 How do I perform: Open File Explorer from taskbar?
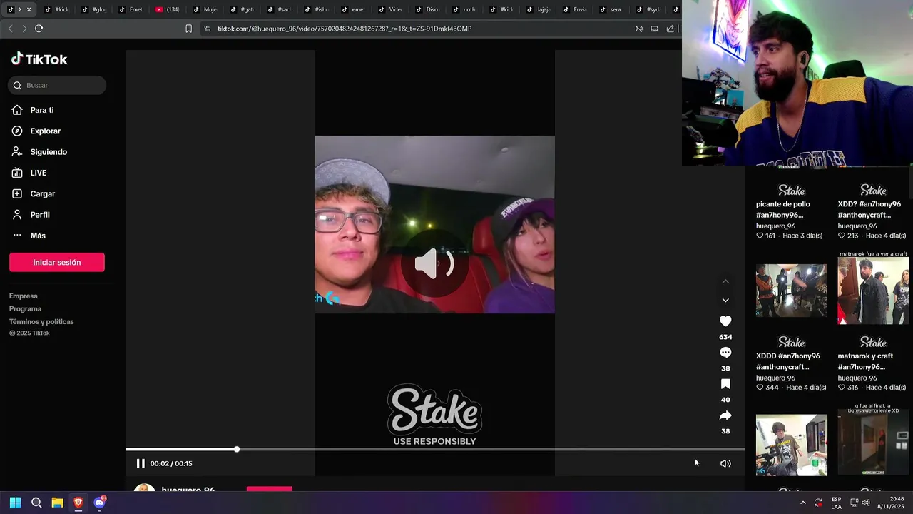[57, 503]
